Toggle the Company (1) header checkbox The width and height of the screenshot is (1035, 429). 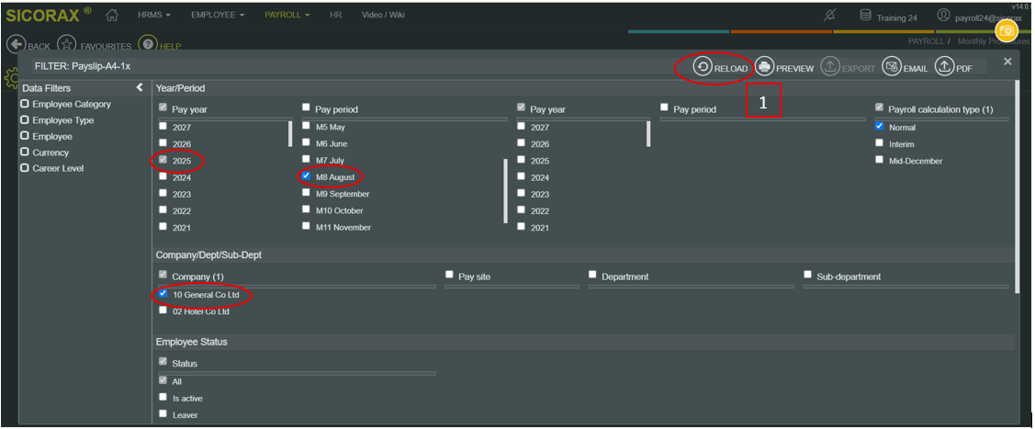click(x=163, y=275)
